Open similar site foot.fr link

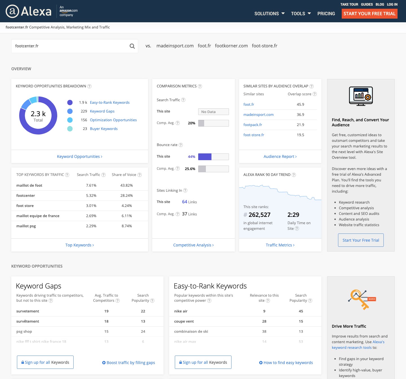point(249,104)
